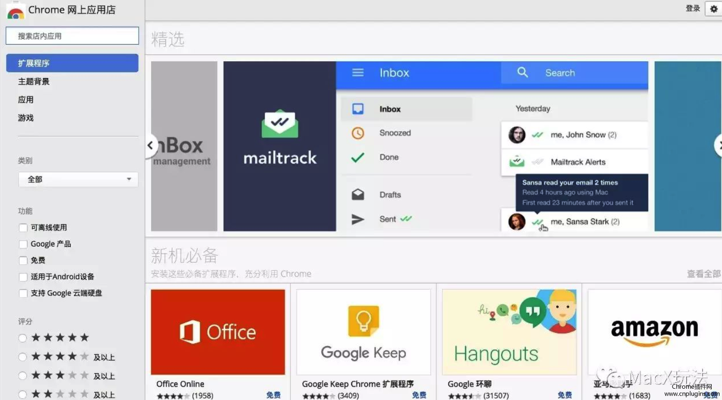The image size is (722, 400).
Task: Click the partial nBox management slide
Action: point(184,146)
